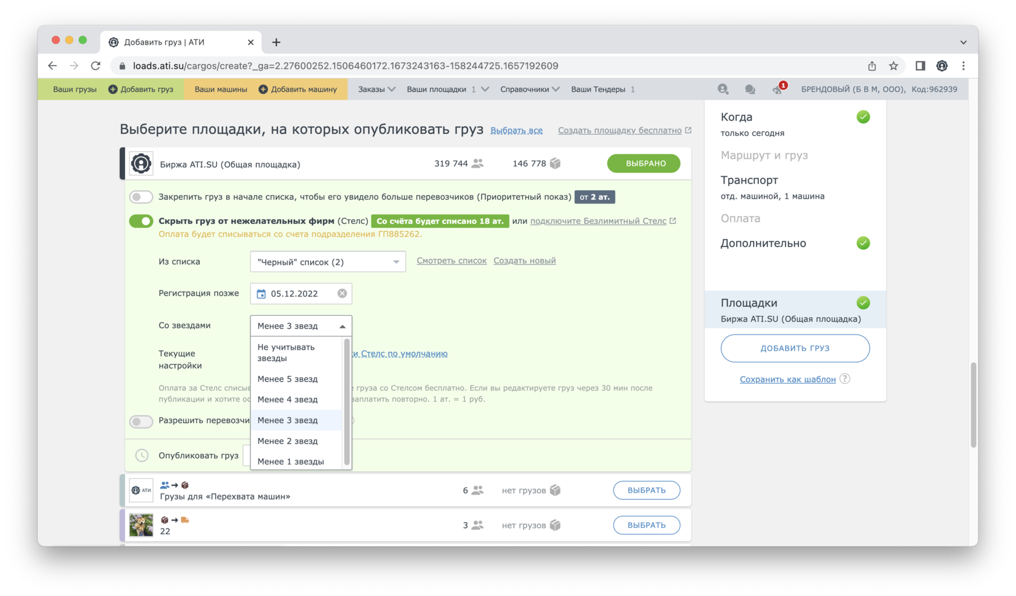Screen dimensions: 1016x596
Task: Open the share page icon
Action: 871,66
